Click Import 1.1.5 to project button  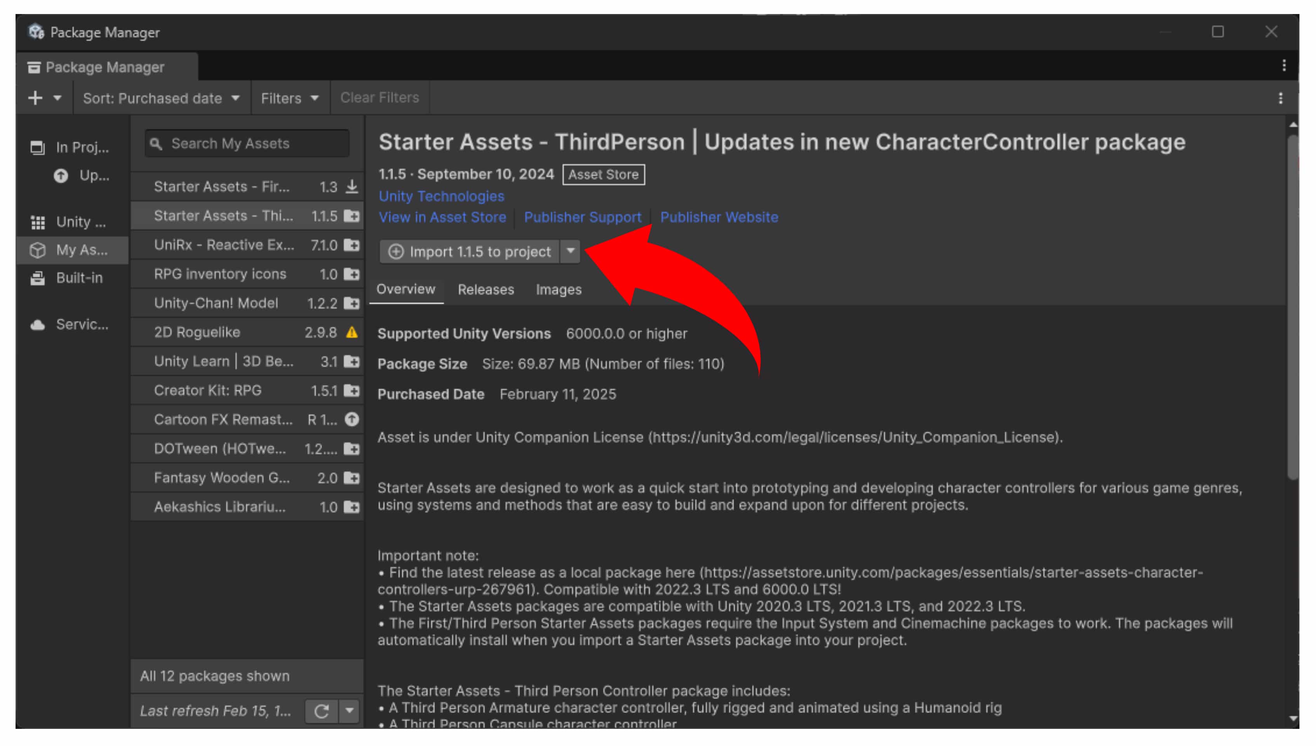click(x=470, y=251)
